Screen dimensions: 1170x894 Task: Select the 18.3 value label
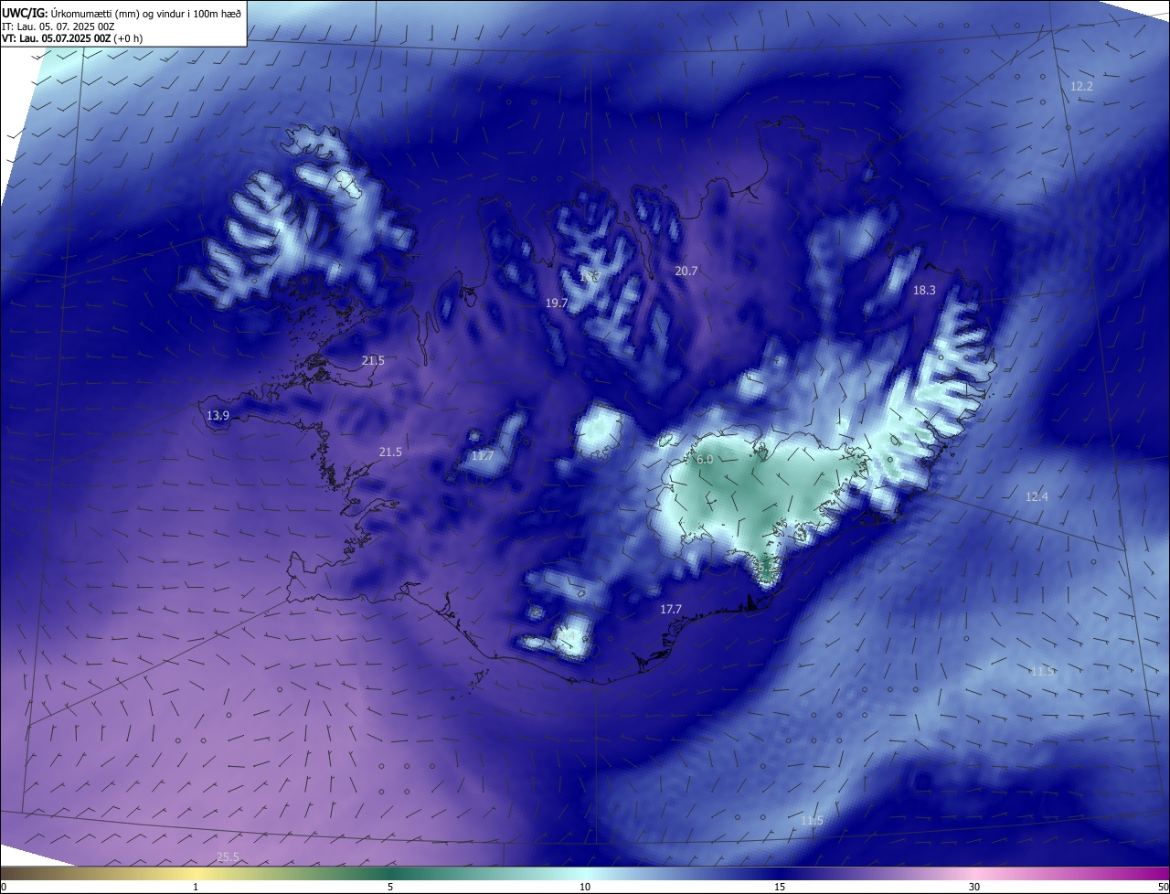point(924,290)
